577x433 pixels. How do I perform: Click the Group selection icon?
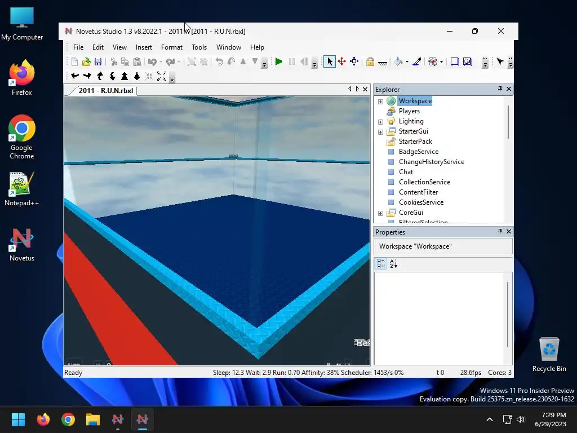192,62
